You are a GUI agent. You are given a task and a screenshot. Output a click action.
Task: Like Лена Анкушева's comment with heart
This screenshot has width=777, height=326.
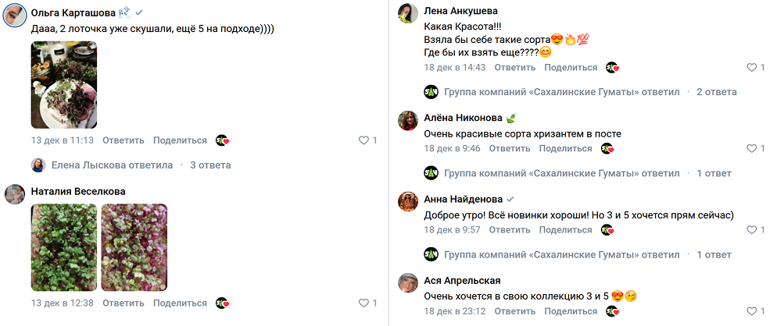point(751,68)
